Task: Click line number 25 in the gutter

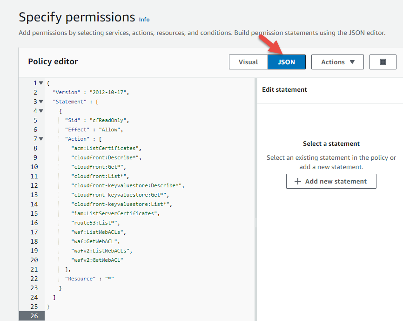Action: point(34,307)
